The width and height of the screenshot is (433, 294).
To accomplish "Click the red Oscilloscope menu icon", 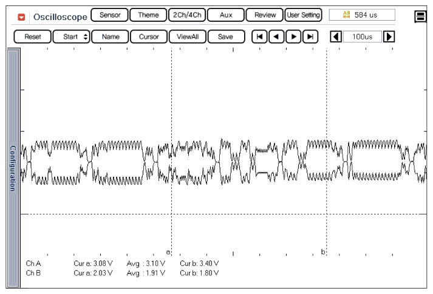I will (22, 16).
